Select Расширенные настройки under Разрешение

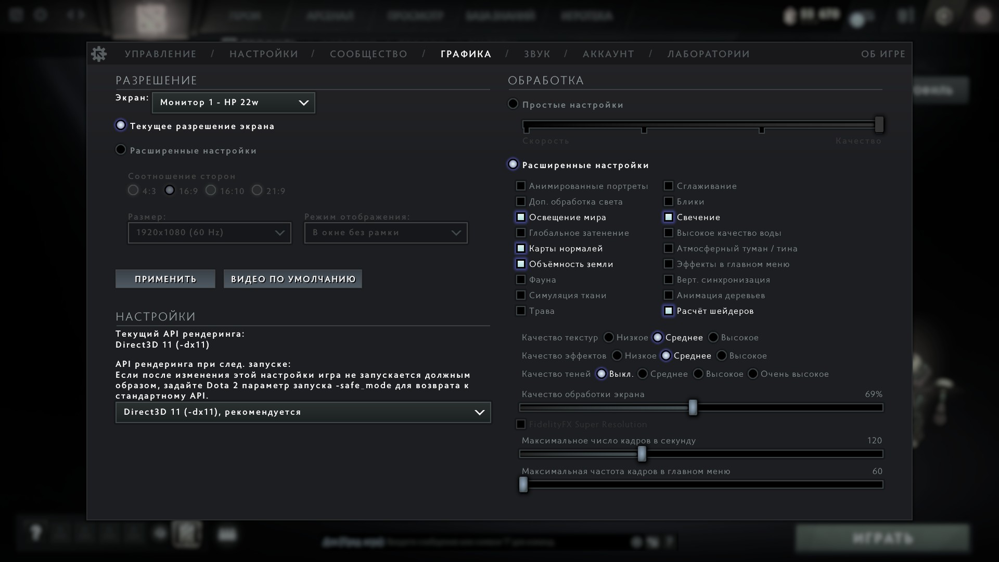pos(121,150)
